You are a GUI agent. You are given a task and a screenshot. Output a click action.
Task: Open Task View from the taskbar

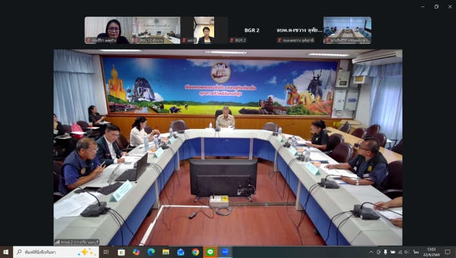106,252
